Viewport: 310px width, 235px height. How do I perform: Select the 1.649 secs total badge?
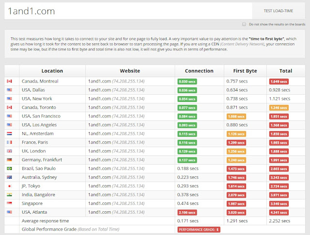click(x=279, y=82)
